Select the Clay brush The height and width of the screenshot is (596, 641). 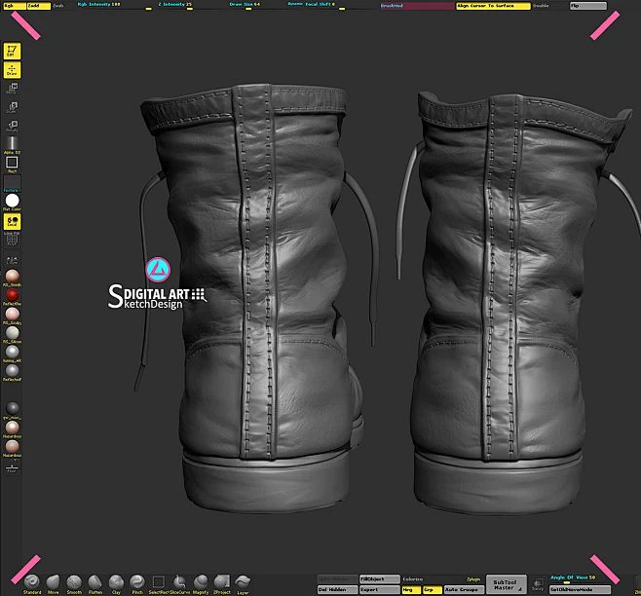click(117, 581)
